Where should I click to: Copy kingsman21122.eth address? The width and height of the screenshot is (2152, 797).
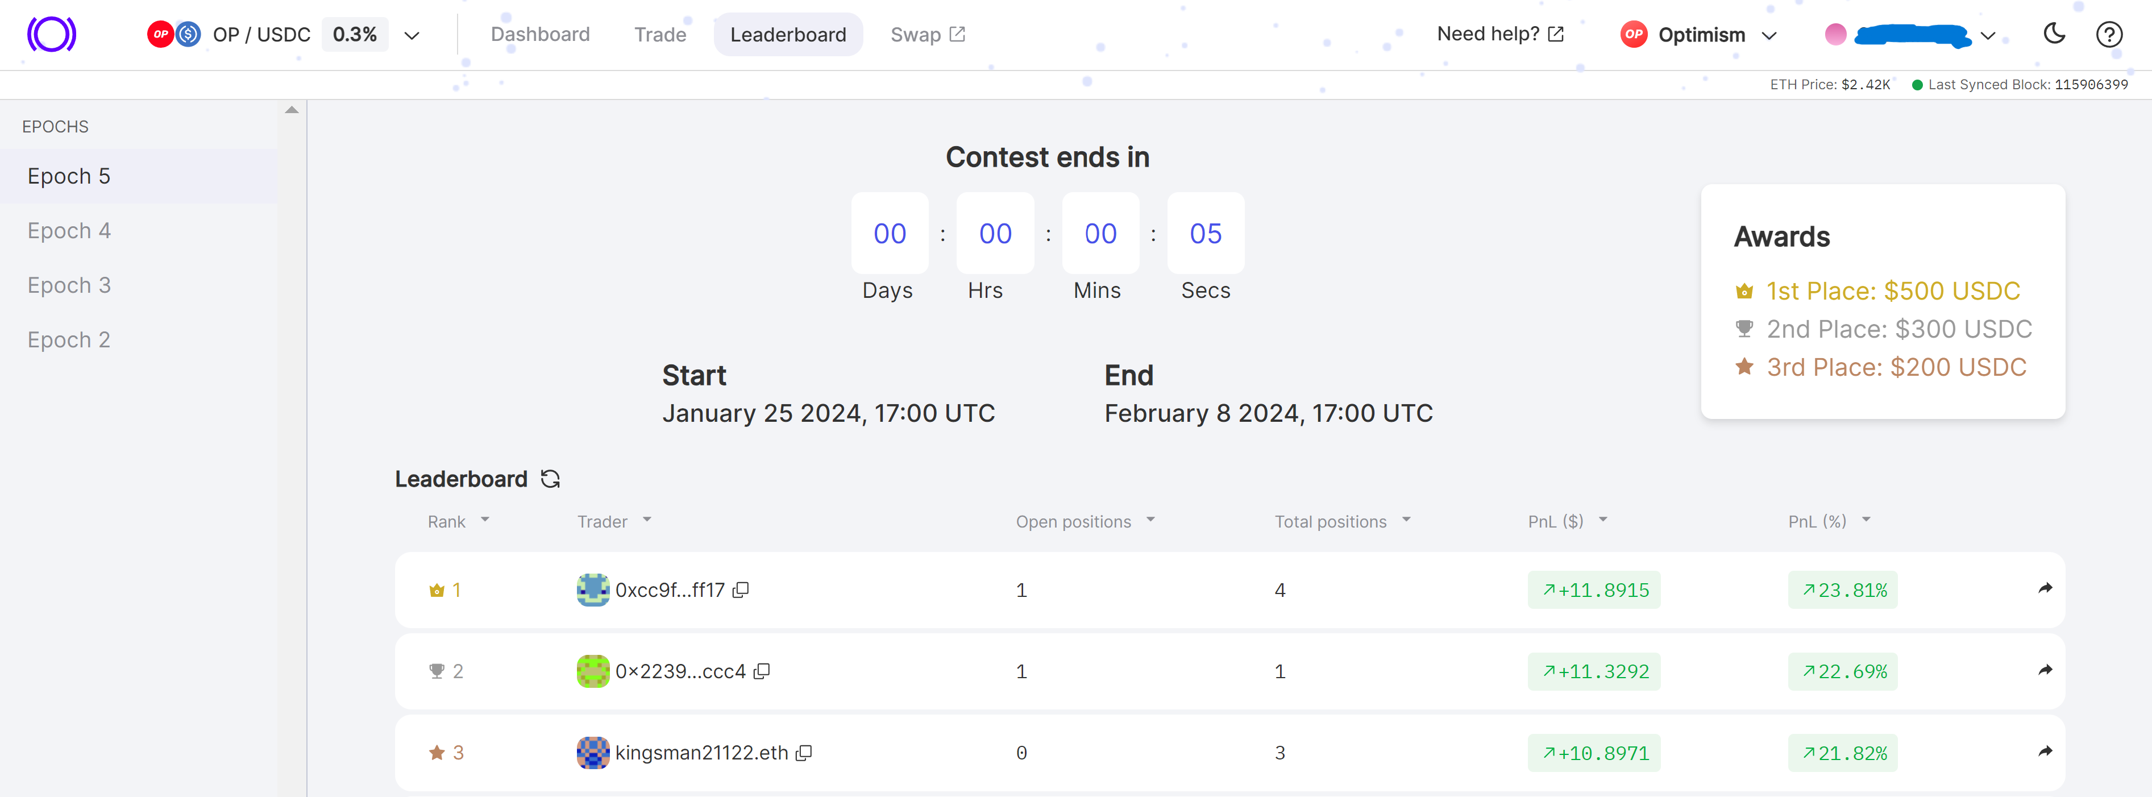pyautogui.click(x=804, y=753)
